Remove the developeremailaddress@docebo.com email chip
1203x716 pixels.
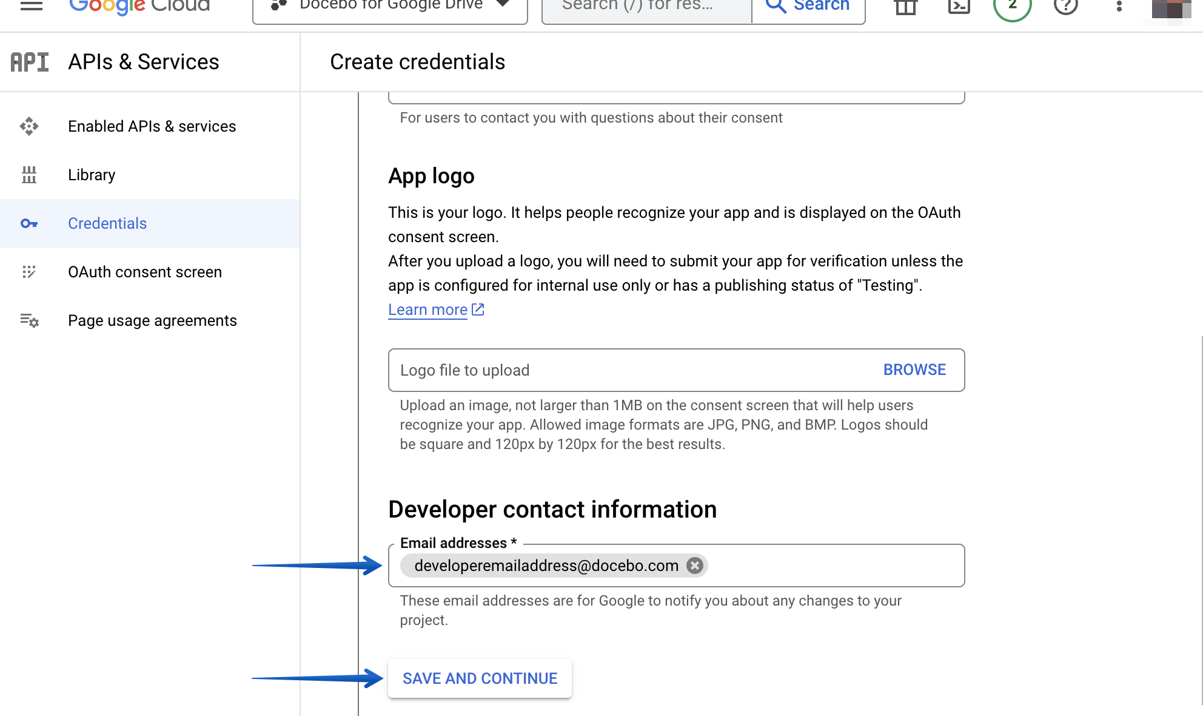696,566
